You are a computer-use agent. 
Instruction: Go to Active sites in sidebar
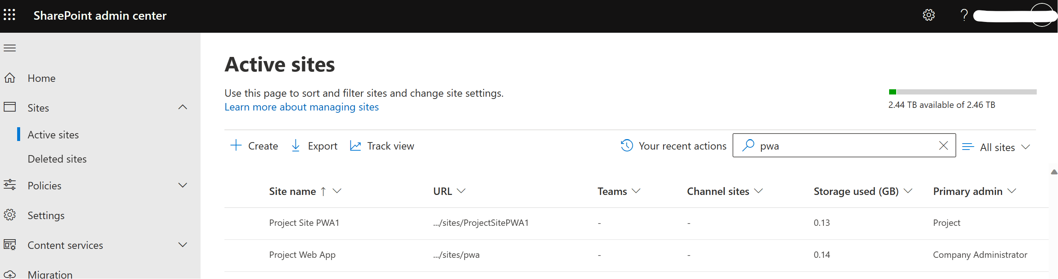coord(53,134)
